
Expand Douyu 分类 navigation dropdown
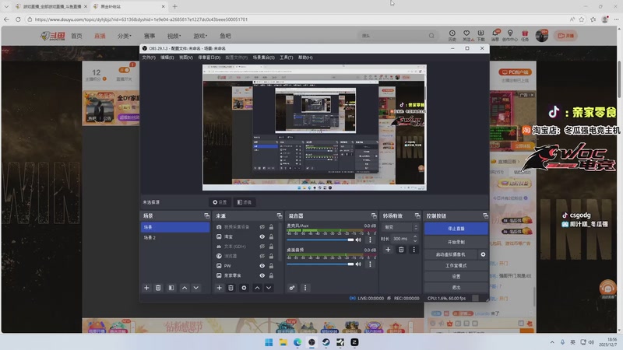[125, 36]
